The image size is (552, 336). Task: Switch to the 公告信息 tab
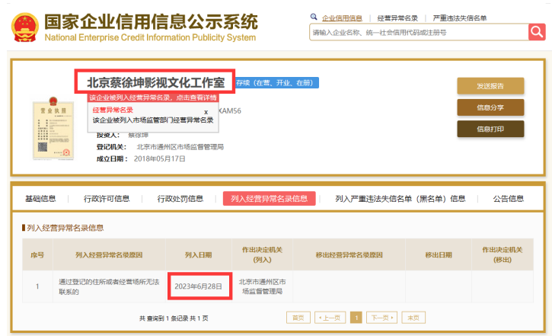coord(508,199)
